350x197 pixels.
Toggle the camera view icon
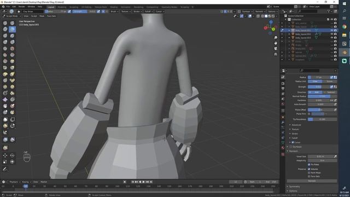point(276,49)
